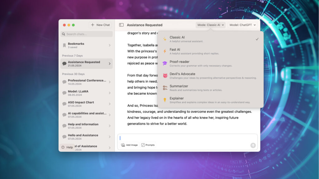Open the Professional Conference chat from 14.05.2024
Screen dimensions: 319x179
[x=87, y=82]
